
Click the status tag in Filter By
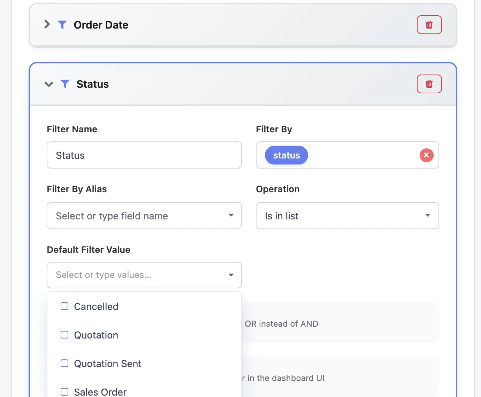(287, 155)
